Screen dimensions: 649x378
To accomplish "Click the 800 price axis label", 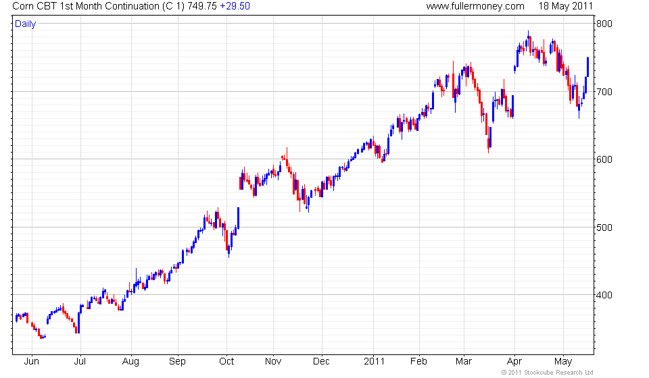I will click(x=604, y=24).
